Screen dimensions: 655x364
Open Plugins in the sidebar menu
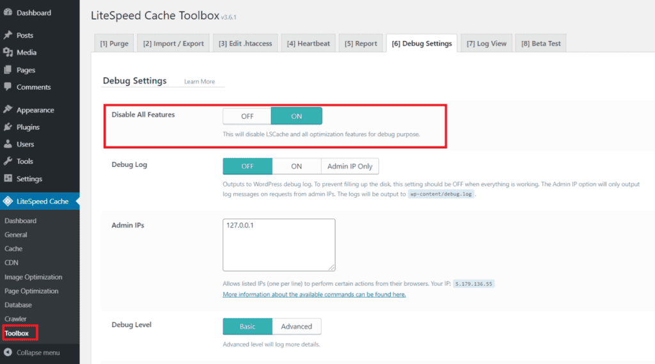tap(28, 127)
